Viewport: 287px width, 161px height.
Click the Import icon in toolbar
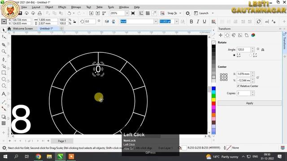click(91, 13)
